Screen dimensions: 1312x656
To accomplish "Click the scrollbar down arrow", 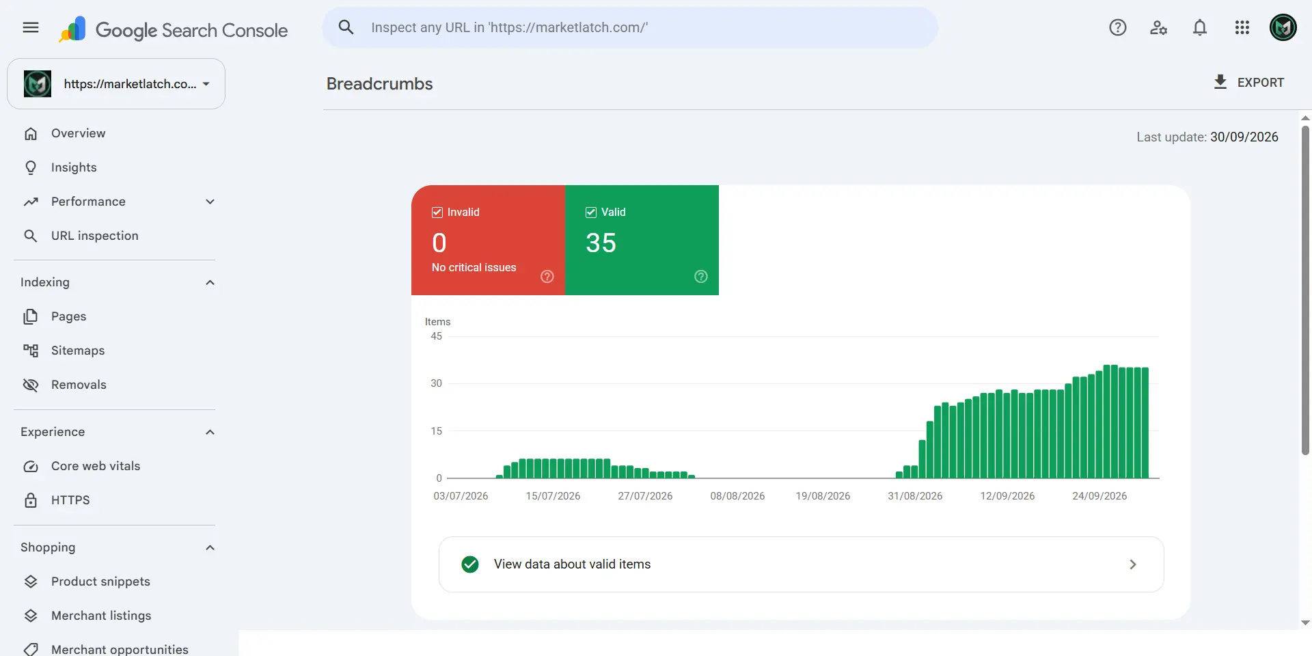I will pos(1305,623).
